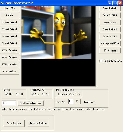Fit image to Window
123x132 pixels.
[x=10, y=71]
